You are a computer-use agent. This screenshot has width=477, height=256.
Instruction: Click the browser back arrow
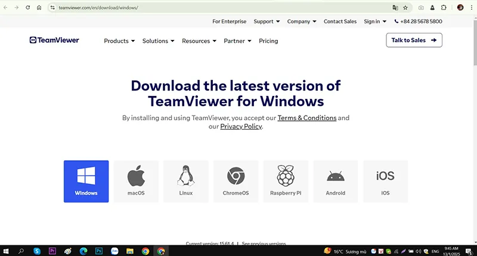click(5, 8)
